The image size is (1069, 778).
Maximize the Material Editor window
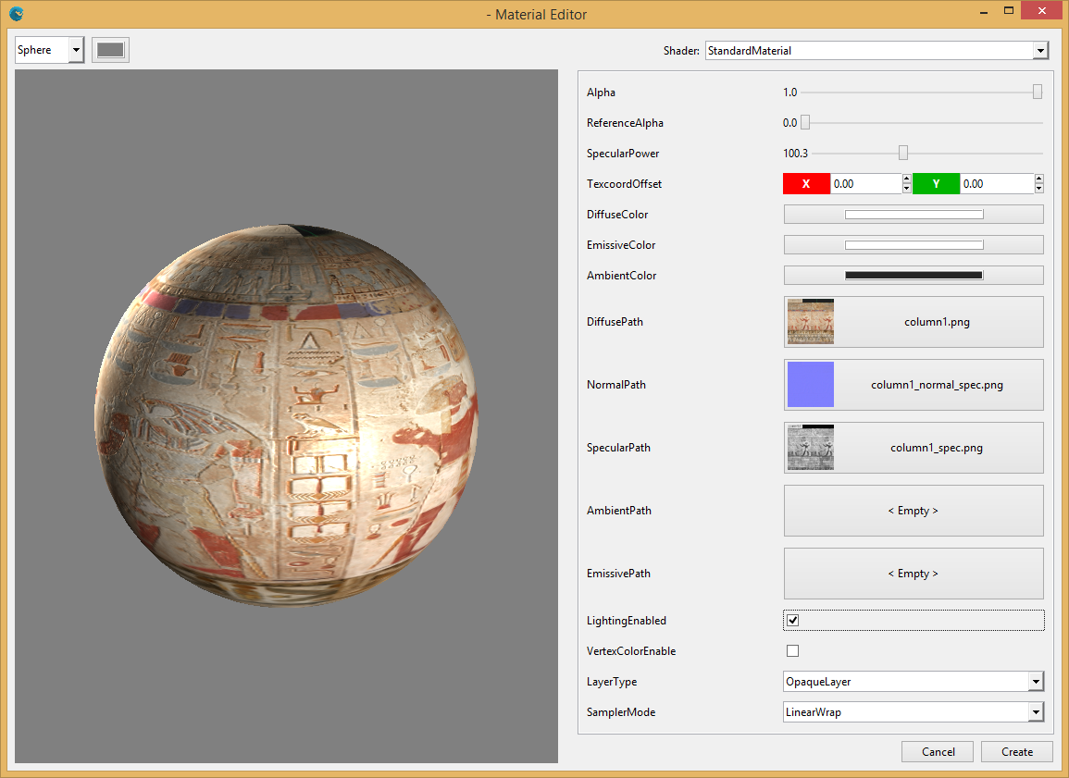tap(1009, 11)
